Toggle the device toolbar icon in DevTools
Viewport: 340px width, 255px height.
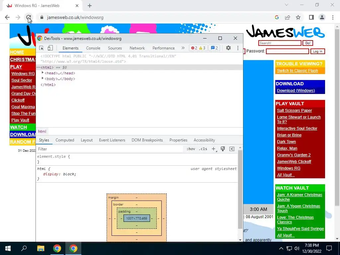pyautogui.click(x=50, y=48)
